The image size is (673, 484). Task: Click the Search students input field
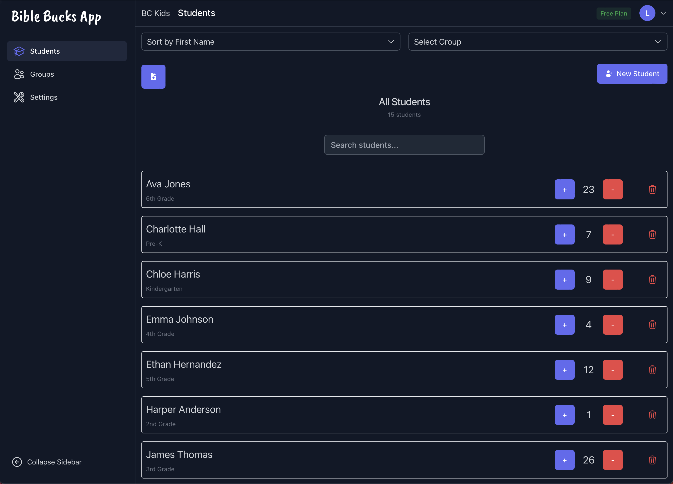click(x=404, y=145)
